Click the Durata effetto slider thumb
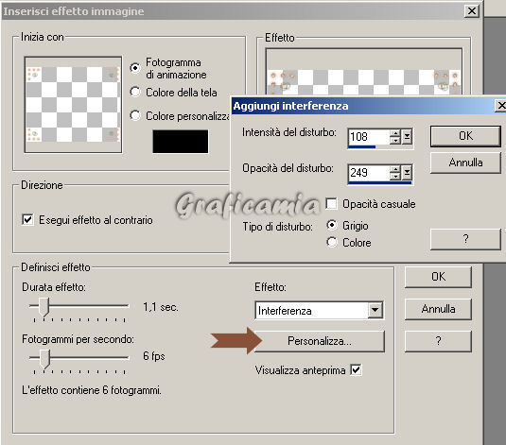Viewport: 506px width, 445px height. point(44,306)
